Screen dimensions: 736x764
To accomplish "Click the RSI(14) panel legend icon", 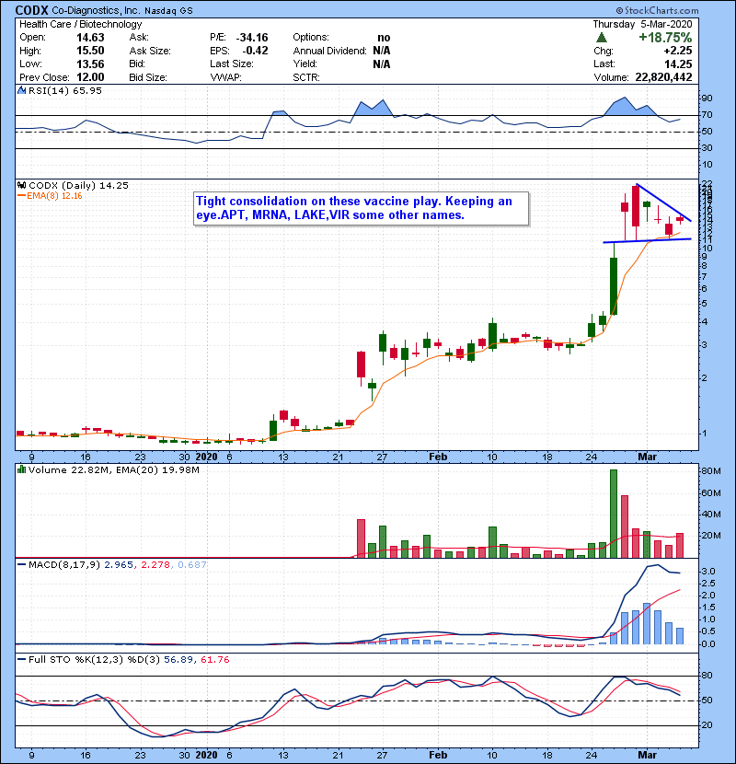I will tap(21, 90).
